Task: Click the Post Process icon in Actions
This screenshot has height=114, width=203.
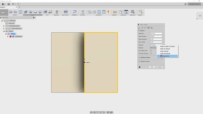Action: click(x=99, y=12)
